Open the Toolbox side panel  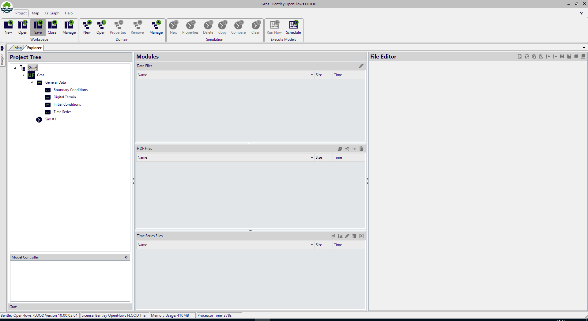click(x=2, y=56)
